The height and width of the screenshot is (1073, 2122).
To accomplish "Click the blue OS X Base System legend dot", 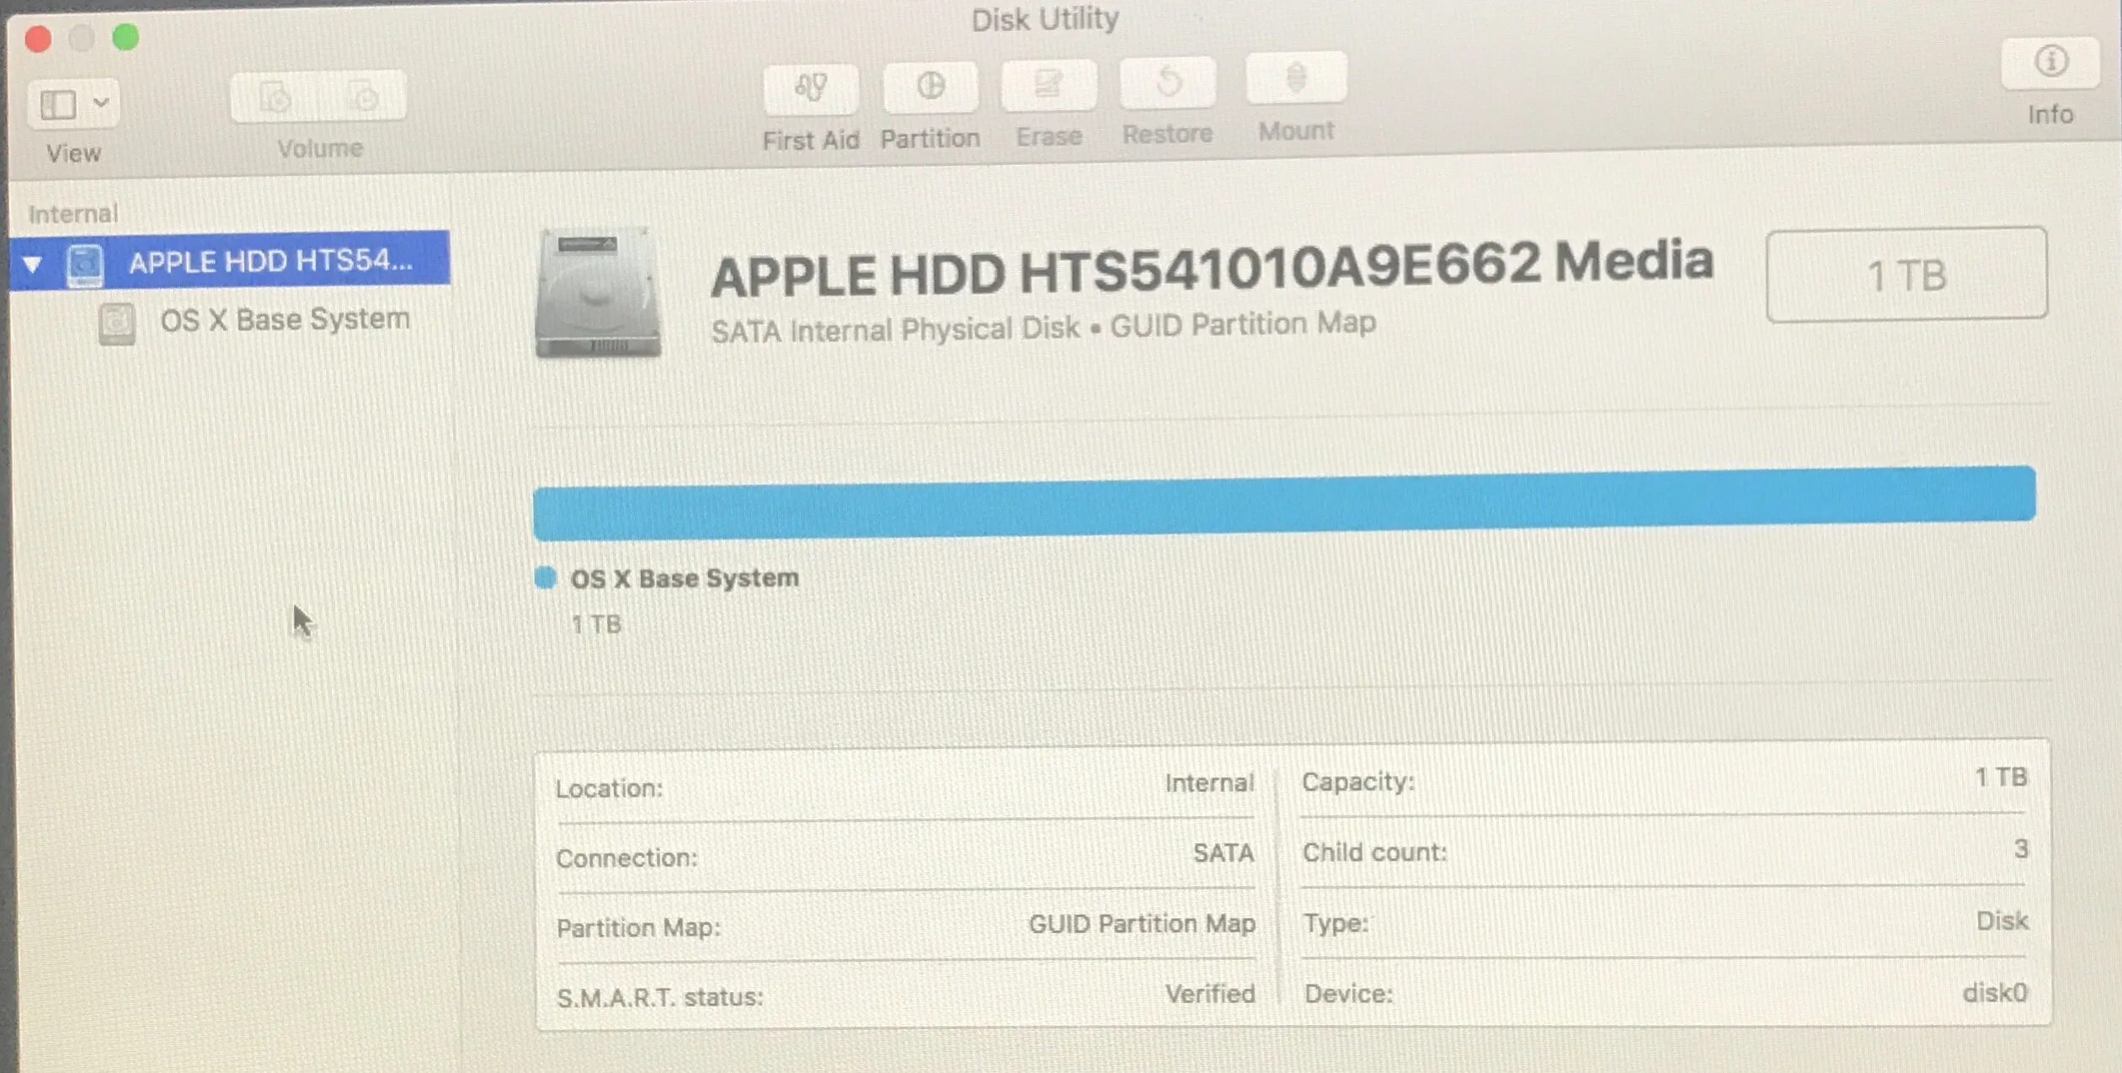I will [546, 578].
